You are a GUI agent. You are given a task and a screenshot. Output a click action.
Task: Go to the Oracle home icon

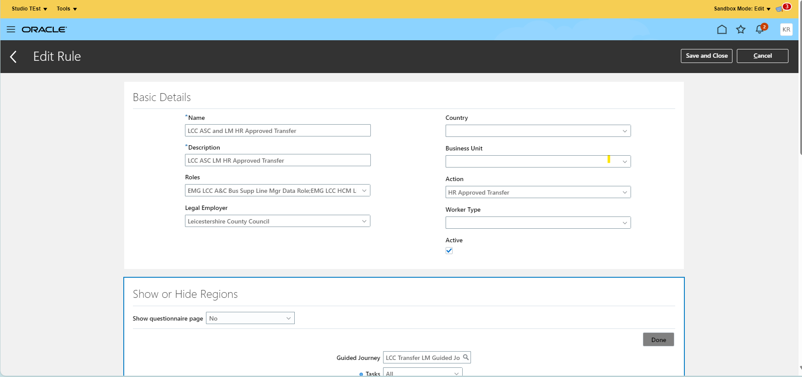(722, 29)
